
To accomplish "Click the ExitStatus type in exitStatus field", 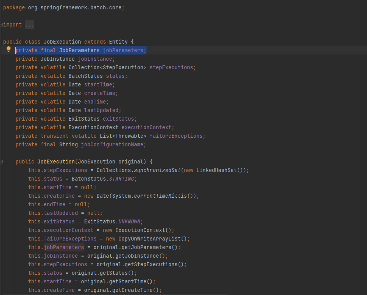I will tap(84, 119).
